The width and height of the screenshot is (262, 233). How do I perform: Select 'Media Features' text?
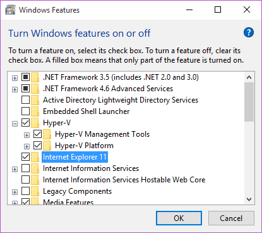68,202
